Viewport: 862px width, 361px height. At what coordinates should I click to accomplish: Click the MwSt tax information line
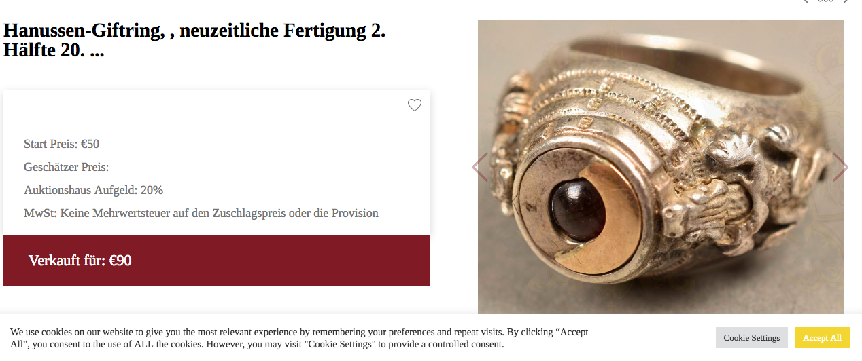point(201,213)
